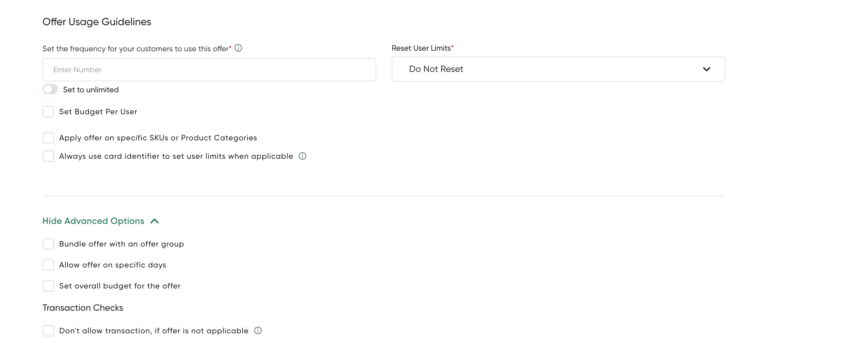
Task: Click the Transaction Checks heading
Action: (x=83, y=308)
